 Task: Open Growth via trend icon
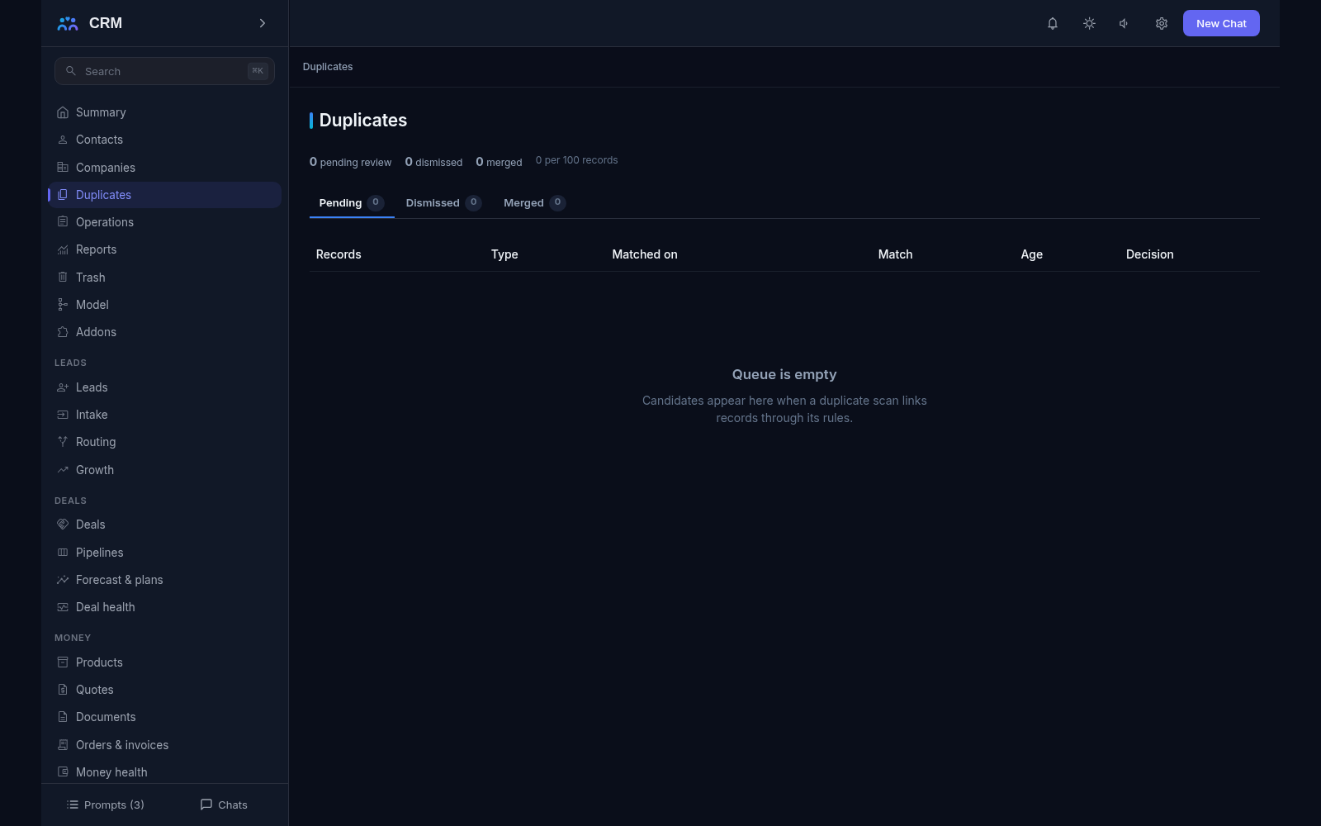[x=63, y=470]
